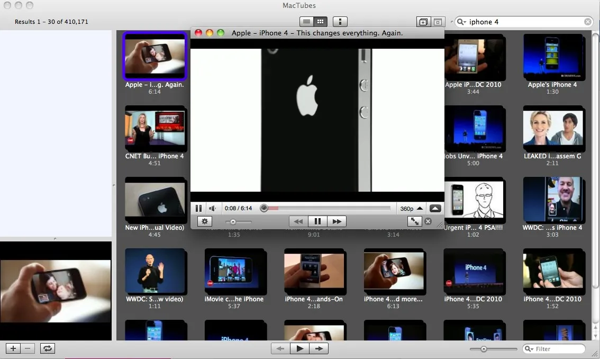Click scrollbar up arrow at bottom right

595,328
